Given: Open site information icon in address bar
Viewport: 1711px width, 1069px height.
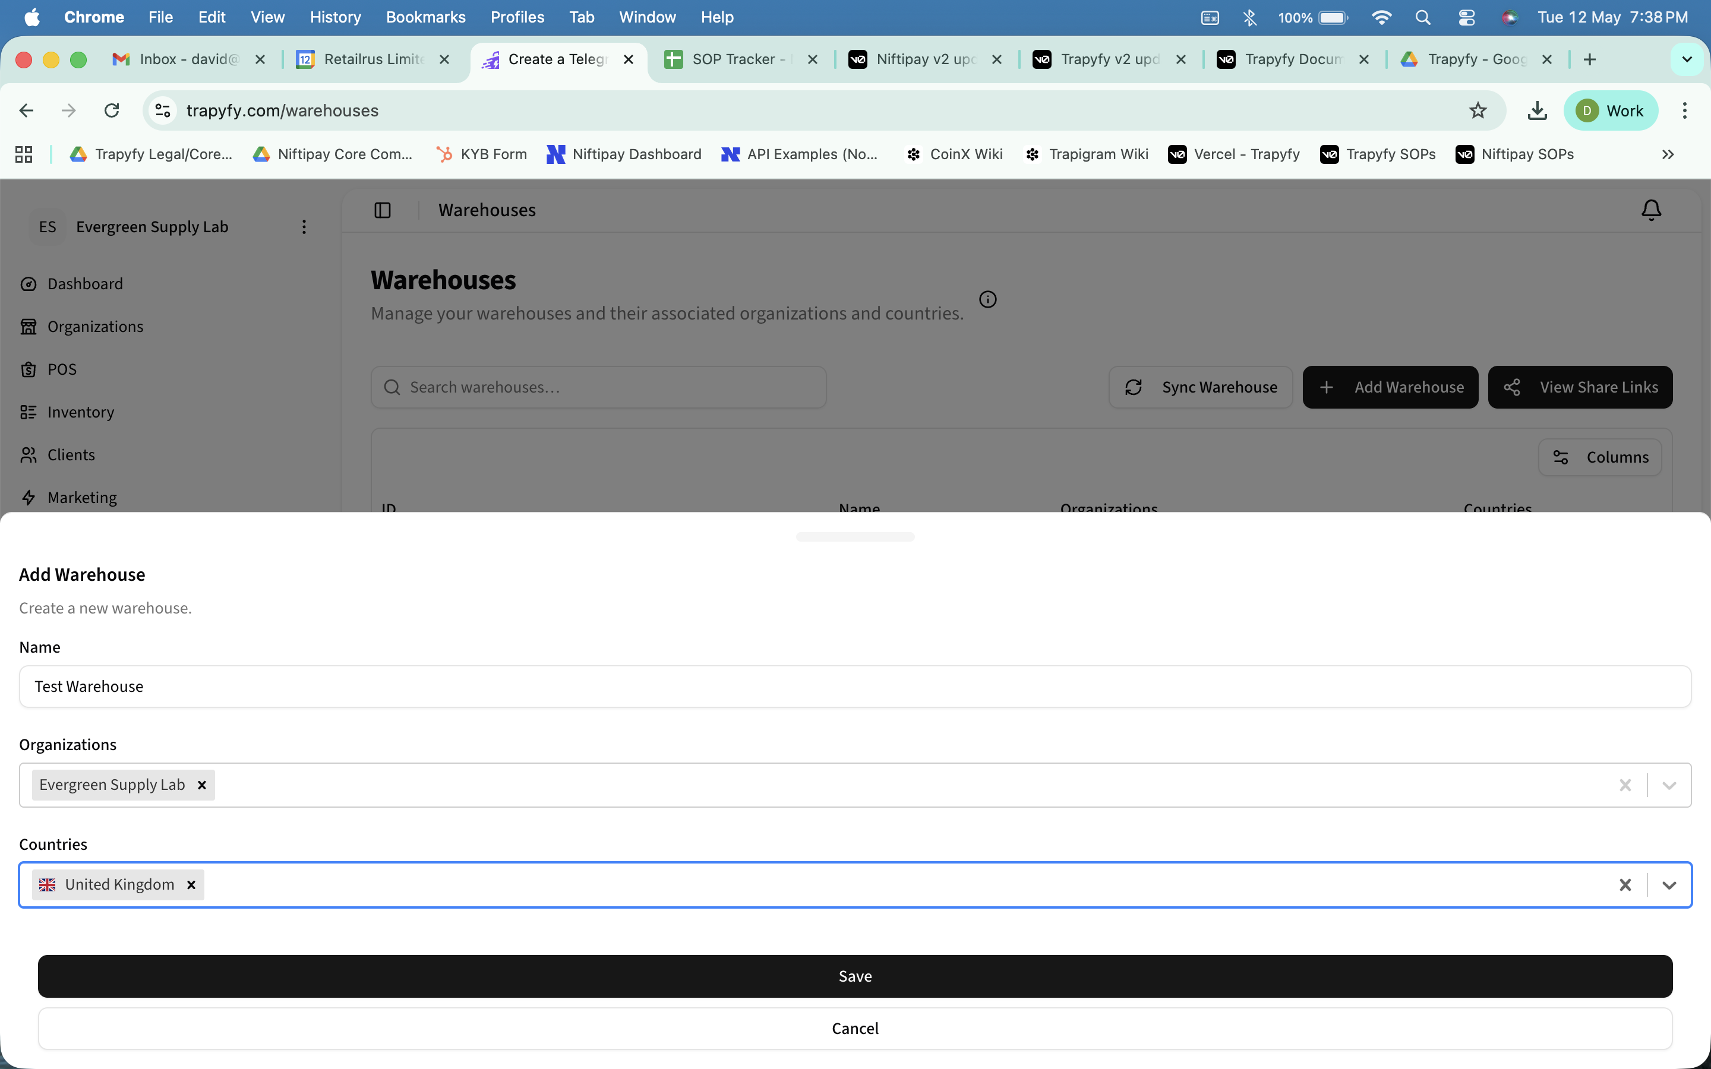Looking at the screenshot, I should point(163,110).
